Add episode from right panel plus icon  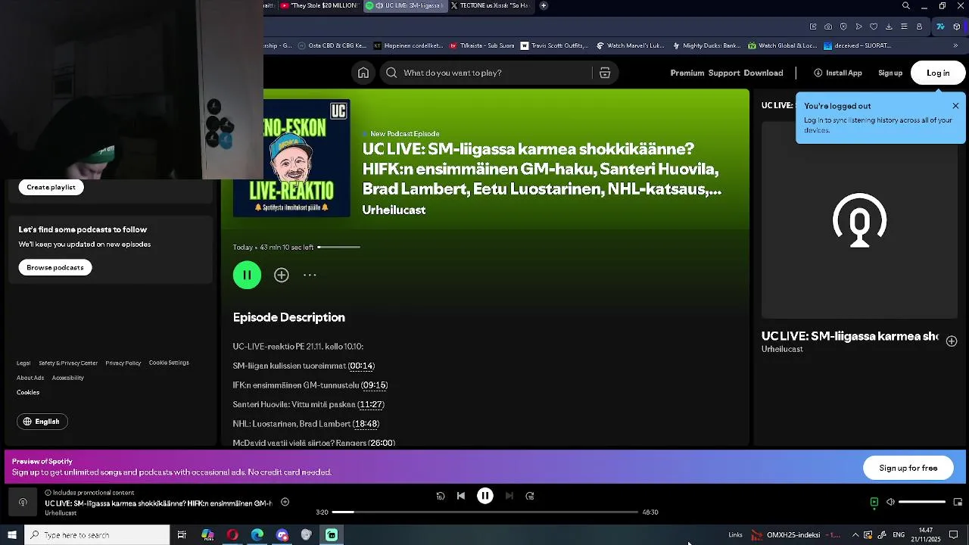[x=952, y=341]
